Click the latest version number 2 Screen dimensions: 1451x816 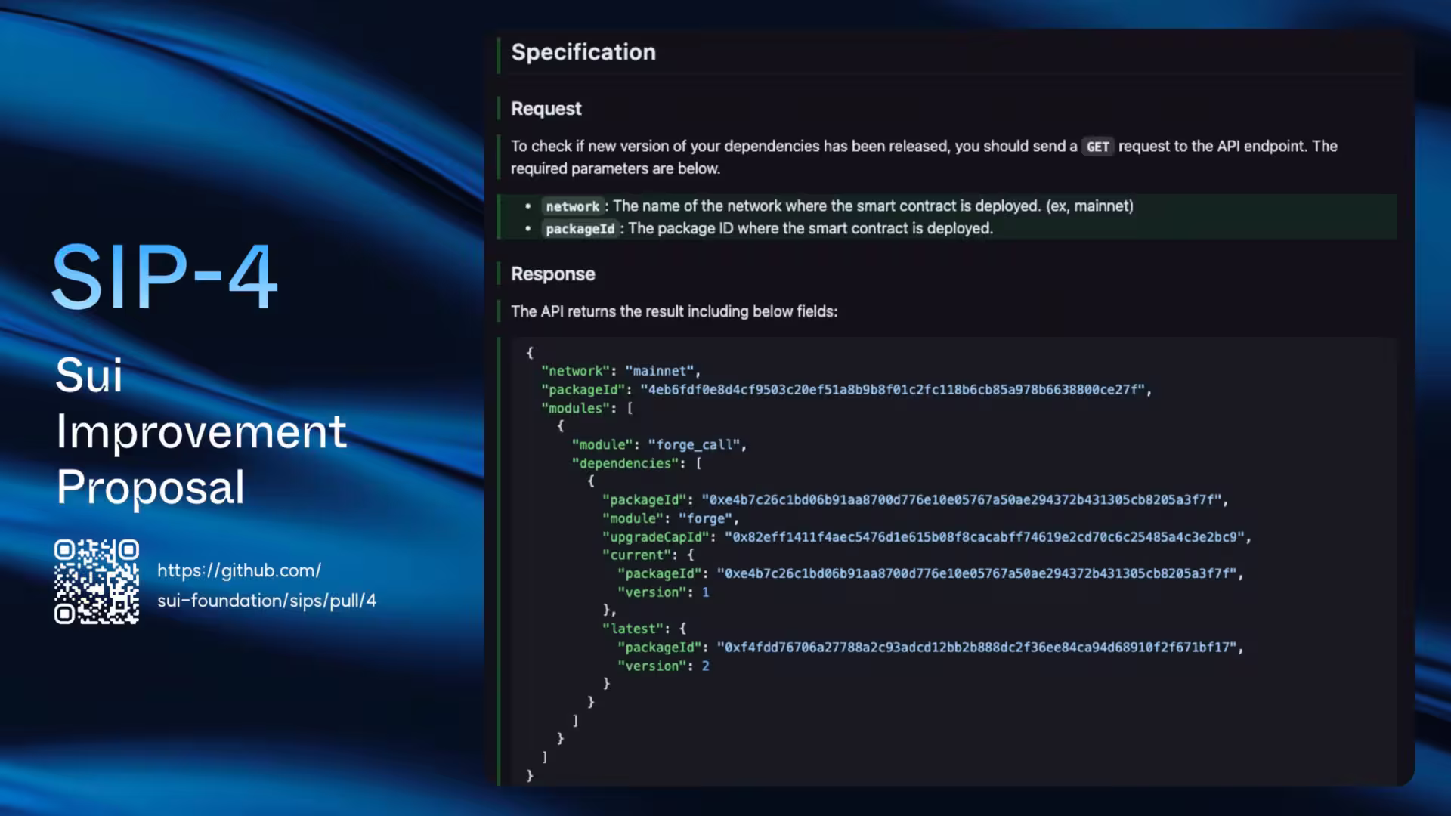pos(705,666)
